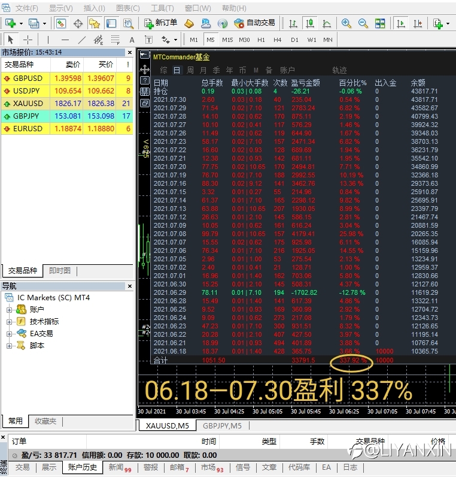This screenshot has width=456, height=477.
Task: Tile chart windows with the grid icon
Action: pyautogui.click(x=380, y=23)
